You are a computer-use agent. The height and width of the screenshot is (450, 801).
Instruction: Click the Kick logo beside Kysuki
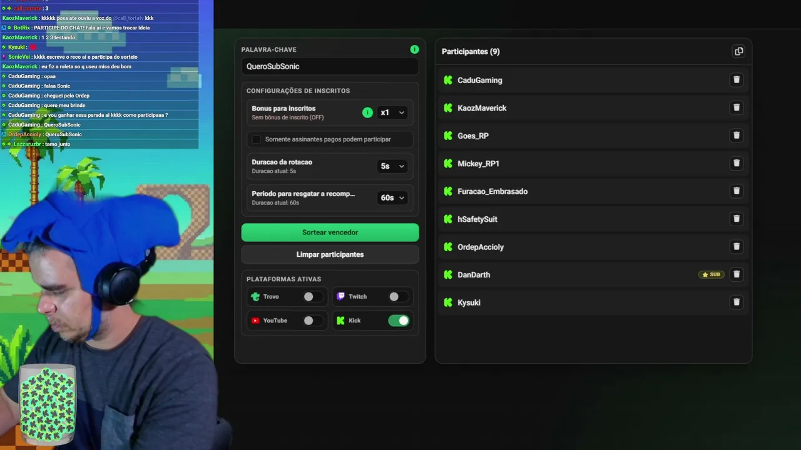(448, 302)
